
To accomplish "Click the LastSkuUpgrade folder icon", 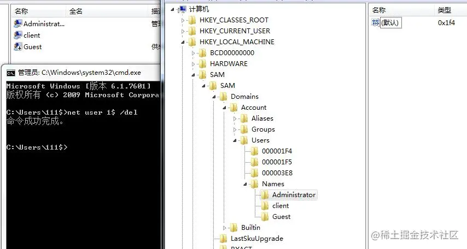I will (x=223, y=239).
